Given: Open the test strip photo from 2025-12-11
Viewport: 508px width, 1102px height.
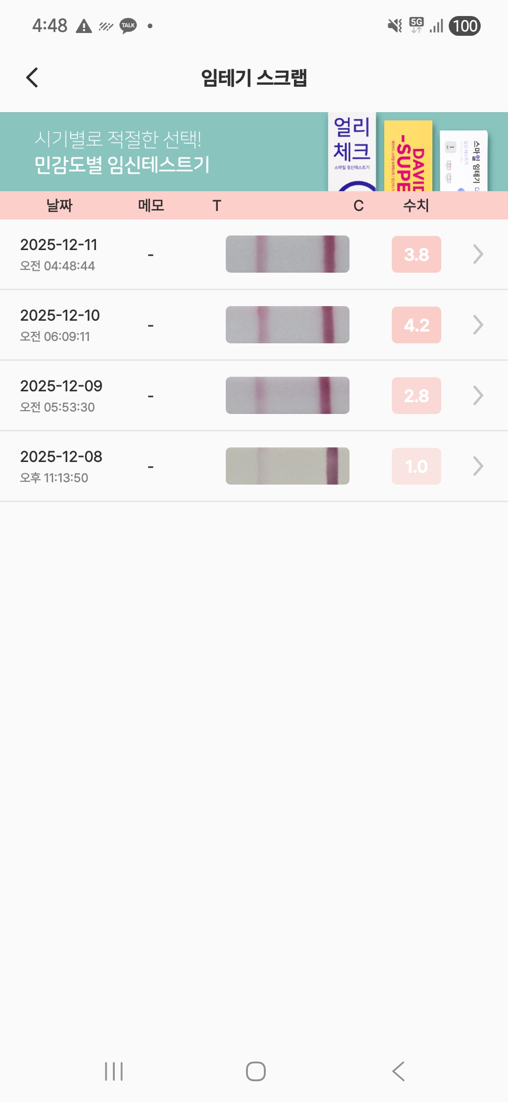Looking at the screenshot, I should click(287, 254).
